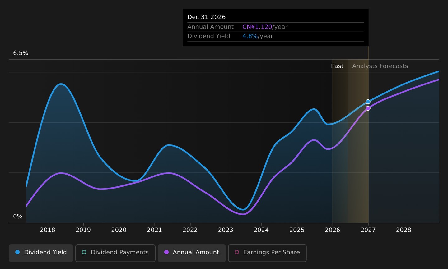448x269 pixels.
Task: Click the Analysts Forecasts label
Action: coord(380,66)
